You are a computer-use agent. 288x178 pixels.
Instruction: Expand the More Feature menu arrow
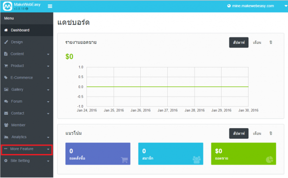click(48, 149)
